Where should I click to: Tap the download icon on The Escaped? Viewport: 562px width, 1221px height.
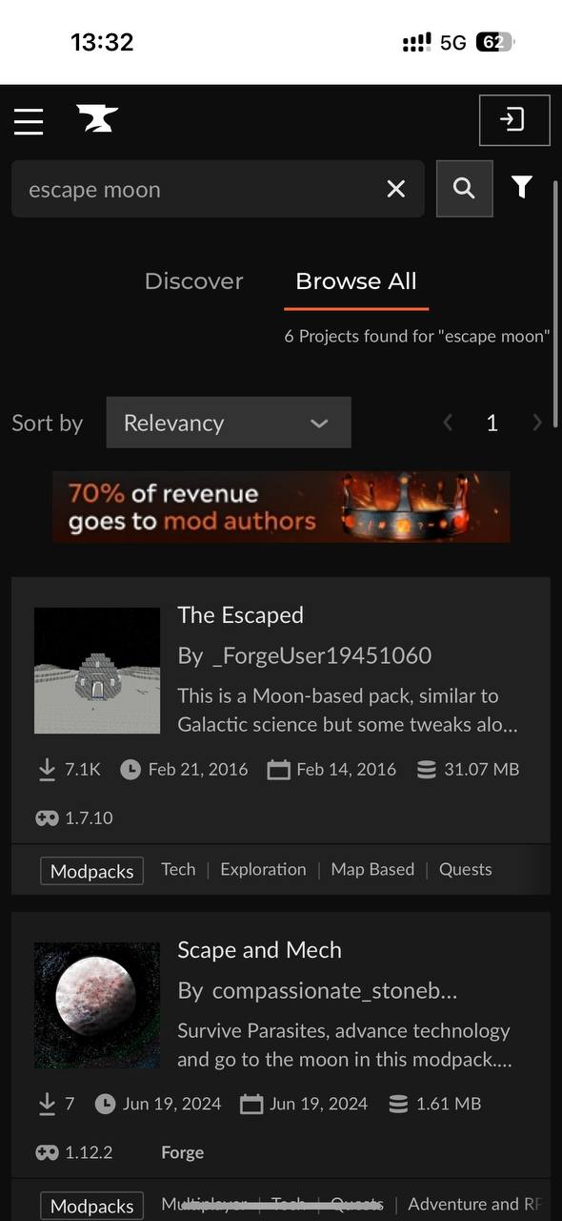[47, 769]
